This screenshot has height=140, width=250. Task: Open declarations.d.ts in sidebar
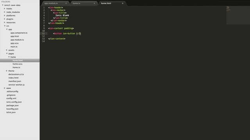point(16,74)
